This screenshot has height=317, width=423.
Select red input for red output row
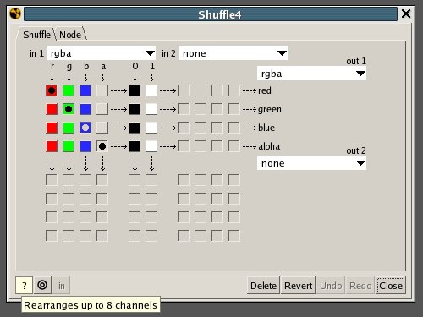coord(52,90)
